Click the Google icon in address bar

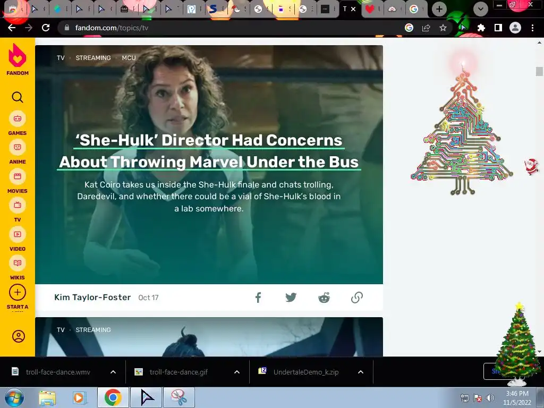click(x=409, y=28)
